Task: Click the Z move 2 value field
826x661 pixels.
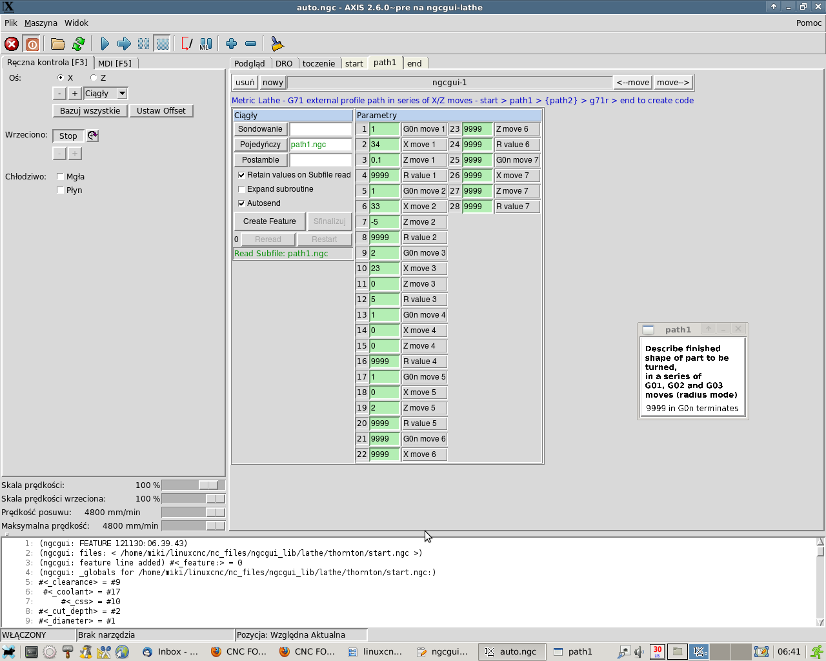Action: 385,222
